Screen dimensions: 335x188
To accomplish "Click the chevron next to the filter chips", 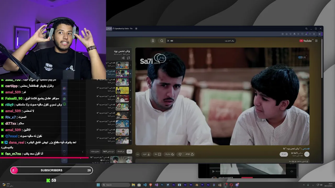I will 83,152.
